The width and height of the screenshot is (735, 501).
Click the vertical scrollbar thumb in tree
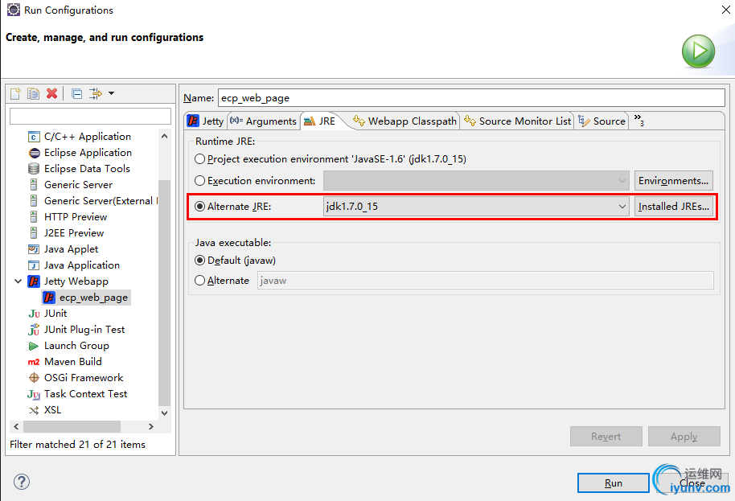tap(165, 293)
